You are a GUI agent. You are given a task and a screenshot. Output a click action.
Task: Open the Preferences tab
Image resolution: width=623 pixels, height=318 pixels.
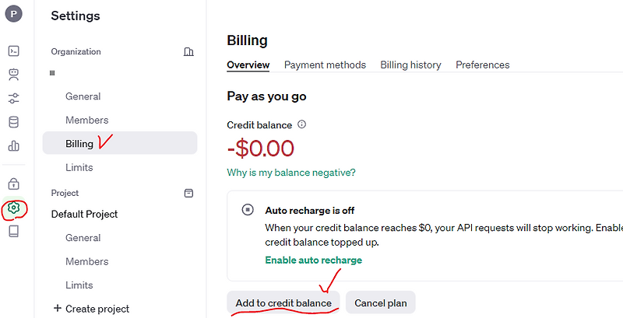(x=482, y=65)
